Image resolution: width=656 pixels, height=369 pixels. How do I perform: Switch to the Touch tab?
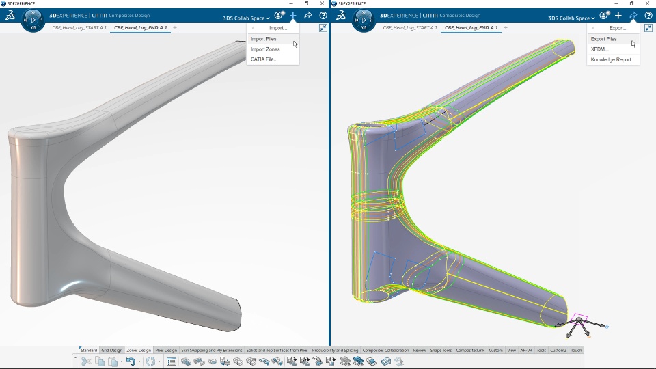(x=576, y=350)
